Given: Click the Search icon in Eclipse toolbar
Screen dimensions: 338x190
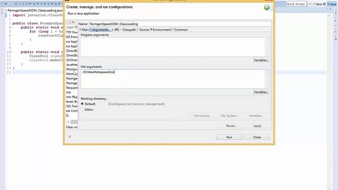Looking at the screenshot, I should pos(56,4).
